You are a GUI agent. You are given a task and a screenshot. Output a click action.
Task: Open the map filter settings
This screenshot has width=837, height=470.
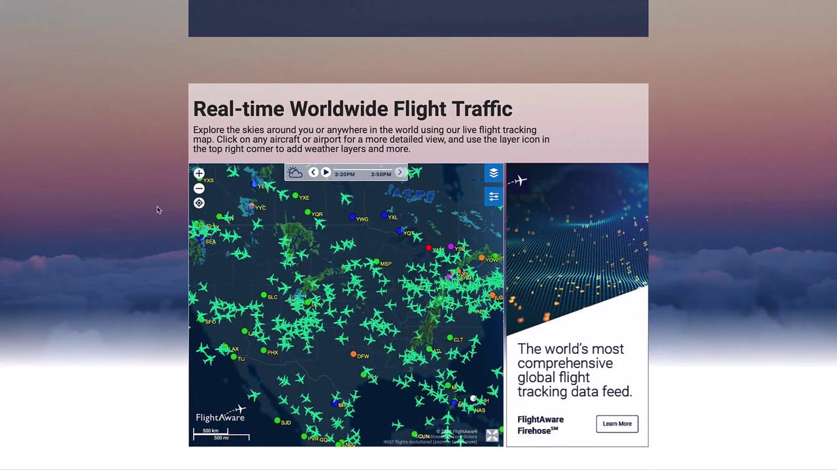click(494, 196)
